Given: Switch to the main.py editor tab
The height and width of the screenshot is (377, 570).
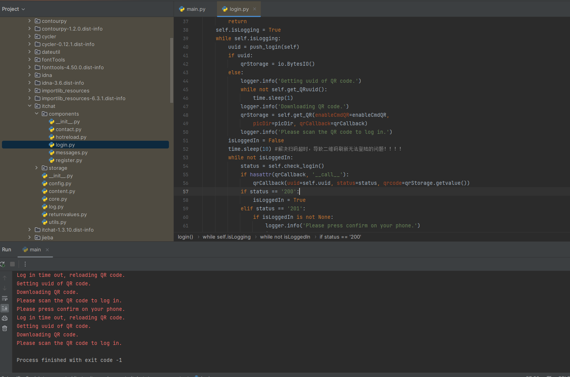Looking at the screenshot, I should click(x=192, y=9).
